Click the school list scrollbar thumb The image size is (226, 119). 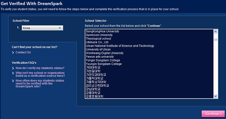click(215, 39)
